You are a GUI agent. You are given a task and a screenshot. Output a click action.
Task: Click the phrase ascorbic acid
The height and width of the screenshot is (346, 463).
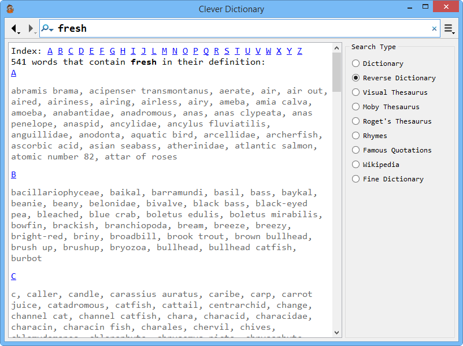click(x=45, y=146)
